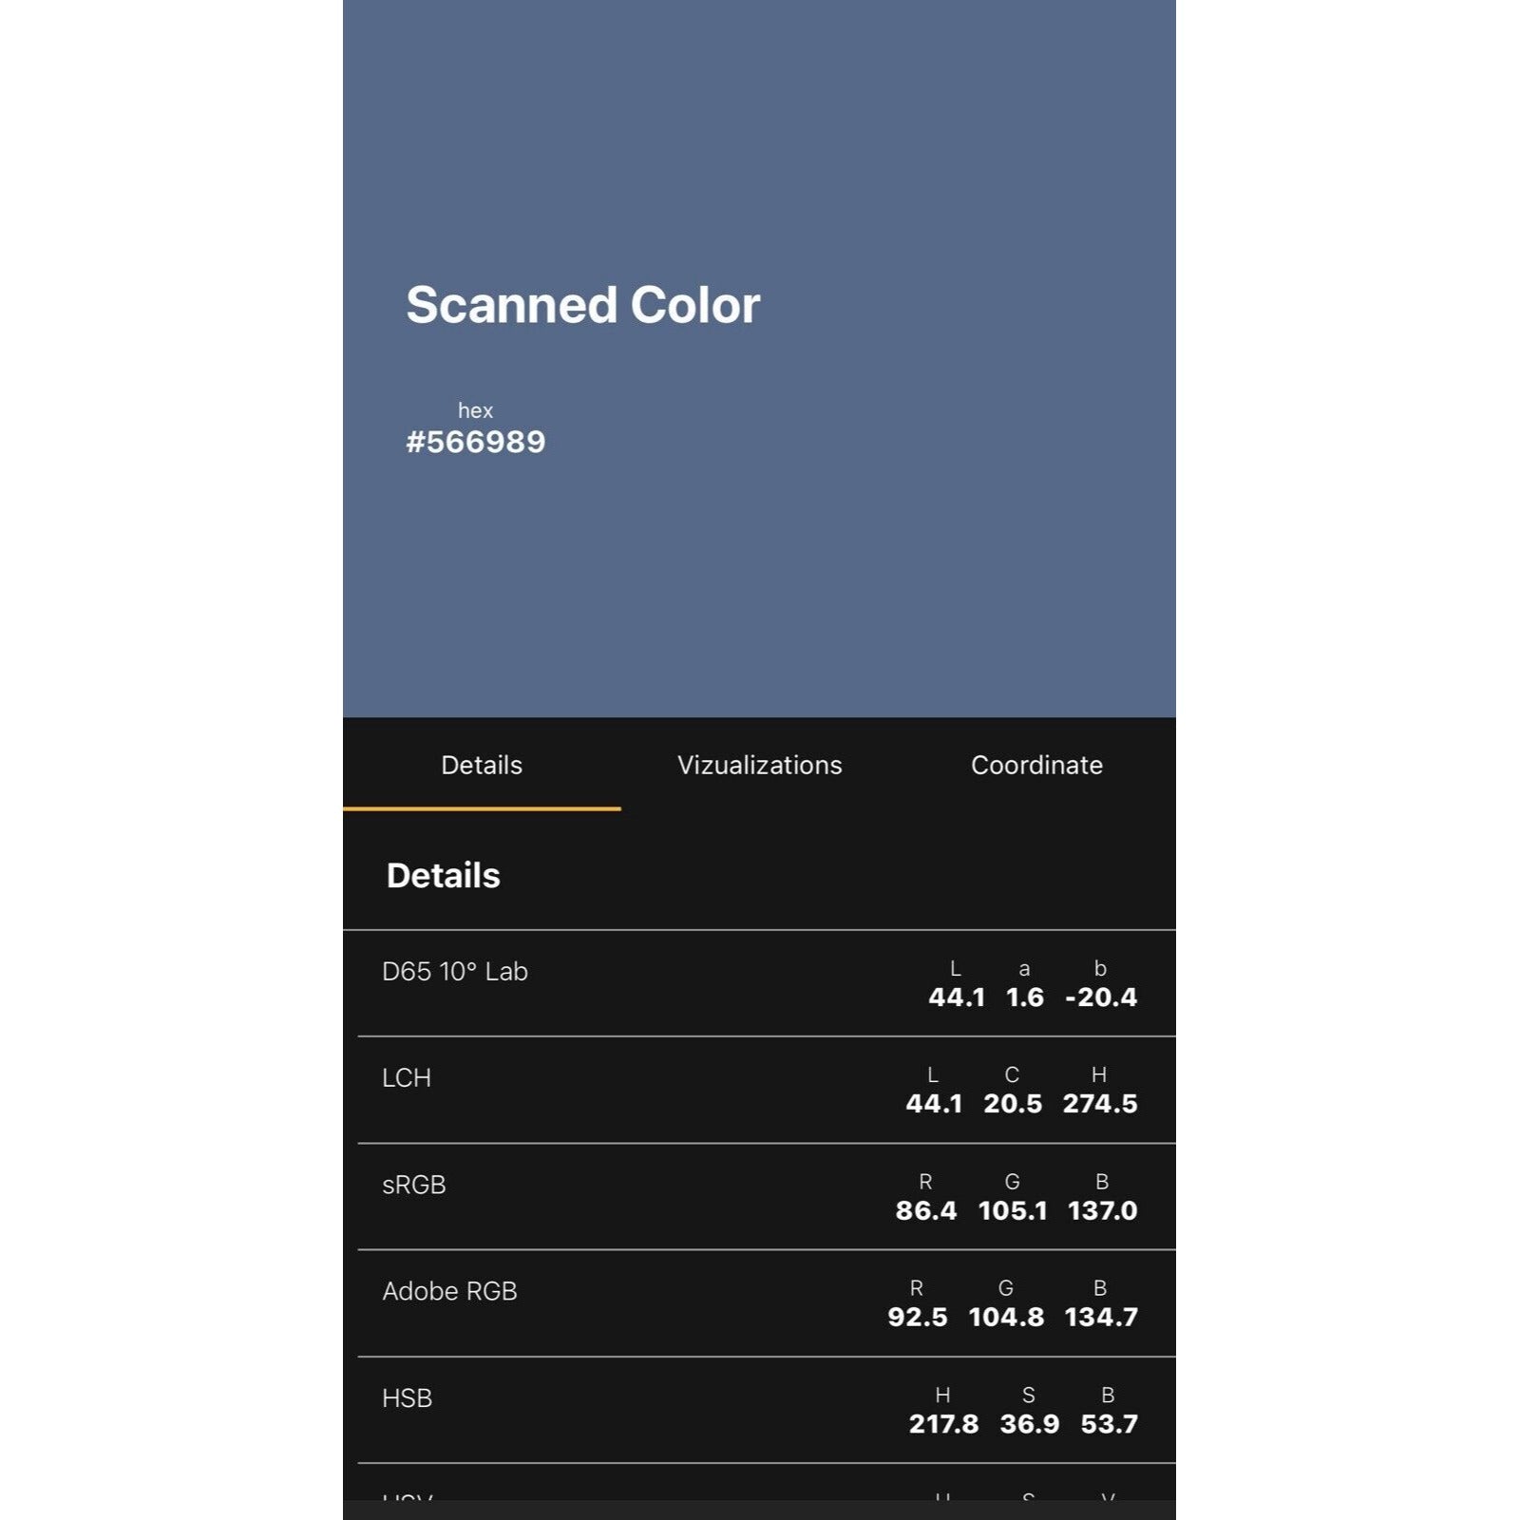The height and width of the screenshot is (1520, 1520).
Task: Tap the HSB saturation value 36.9
Action: coord(1030,1424)
